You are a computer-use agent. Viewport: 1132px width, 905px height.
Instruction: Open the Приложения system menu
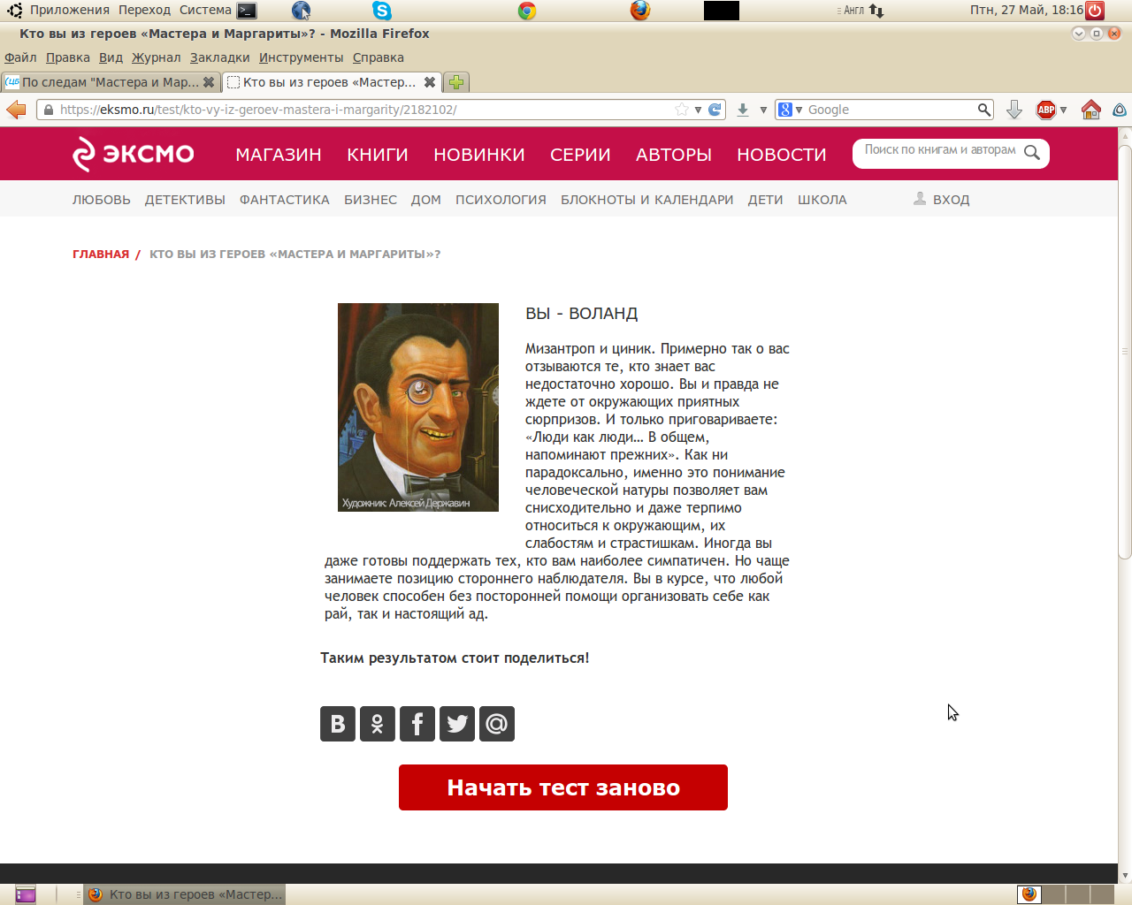tap(69, 11)
